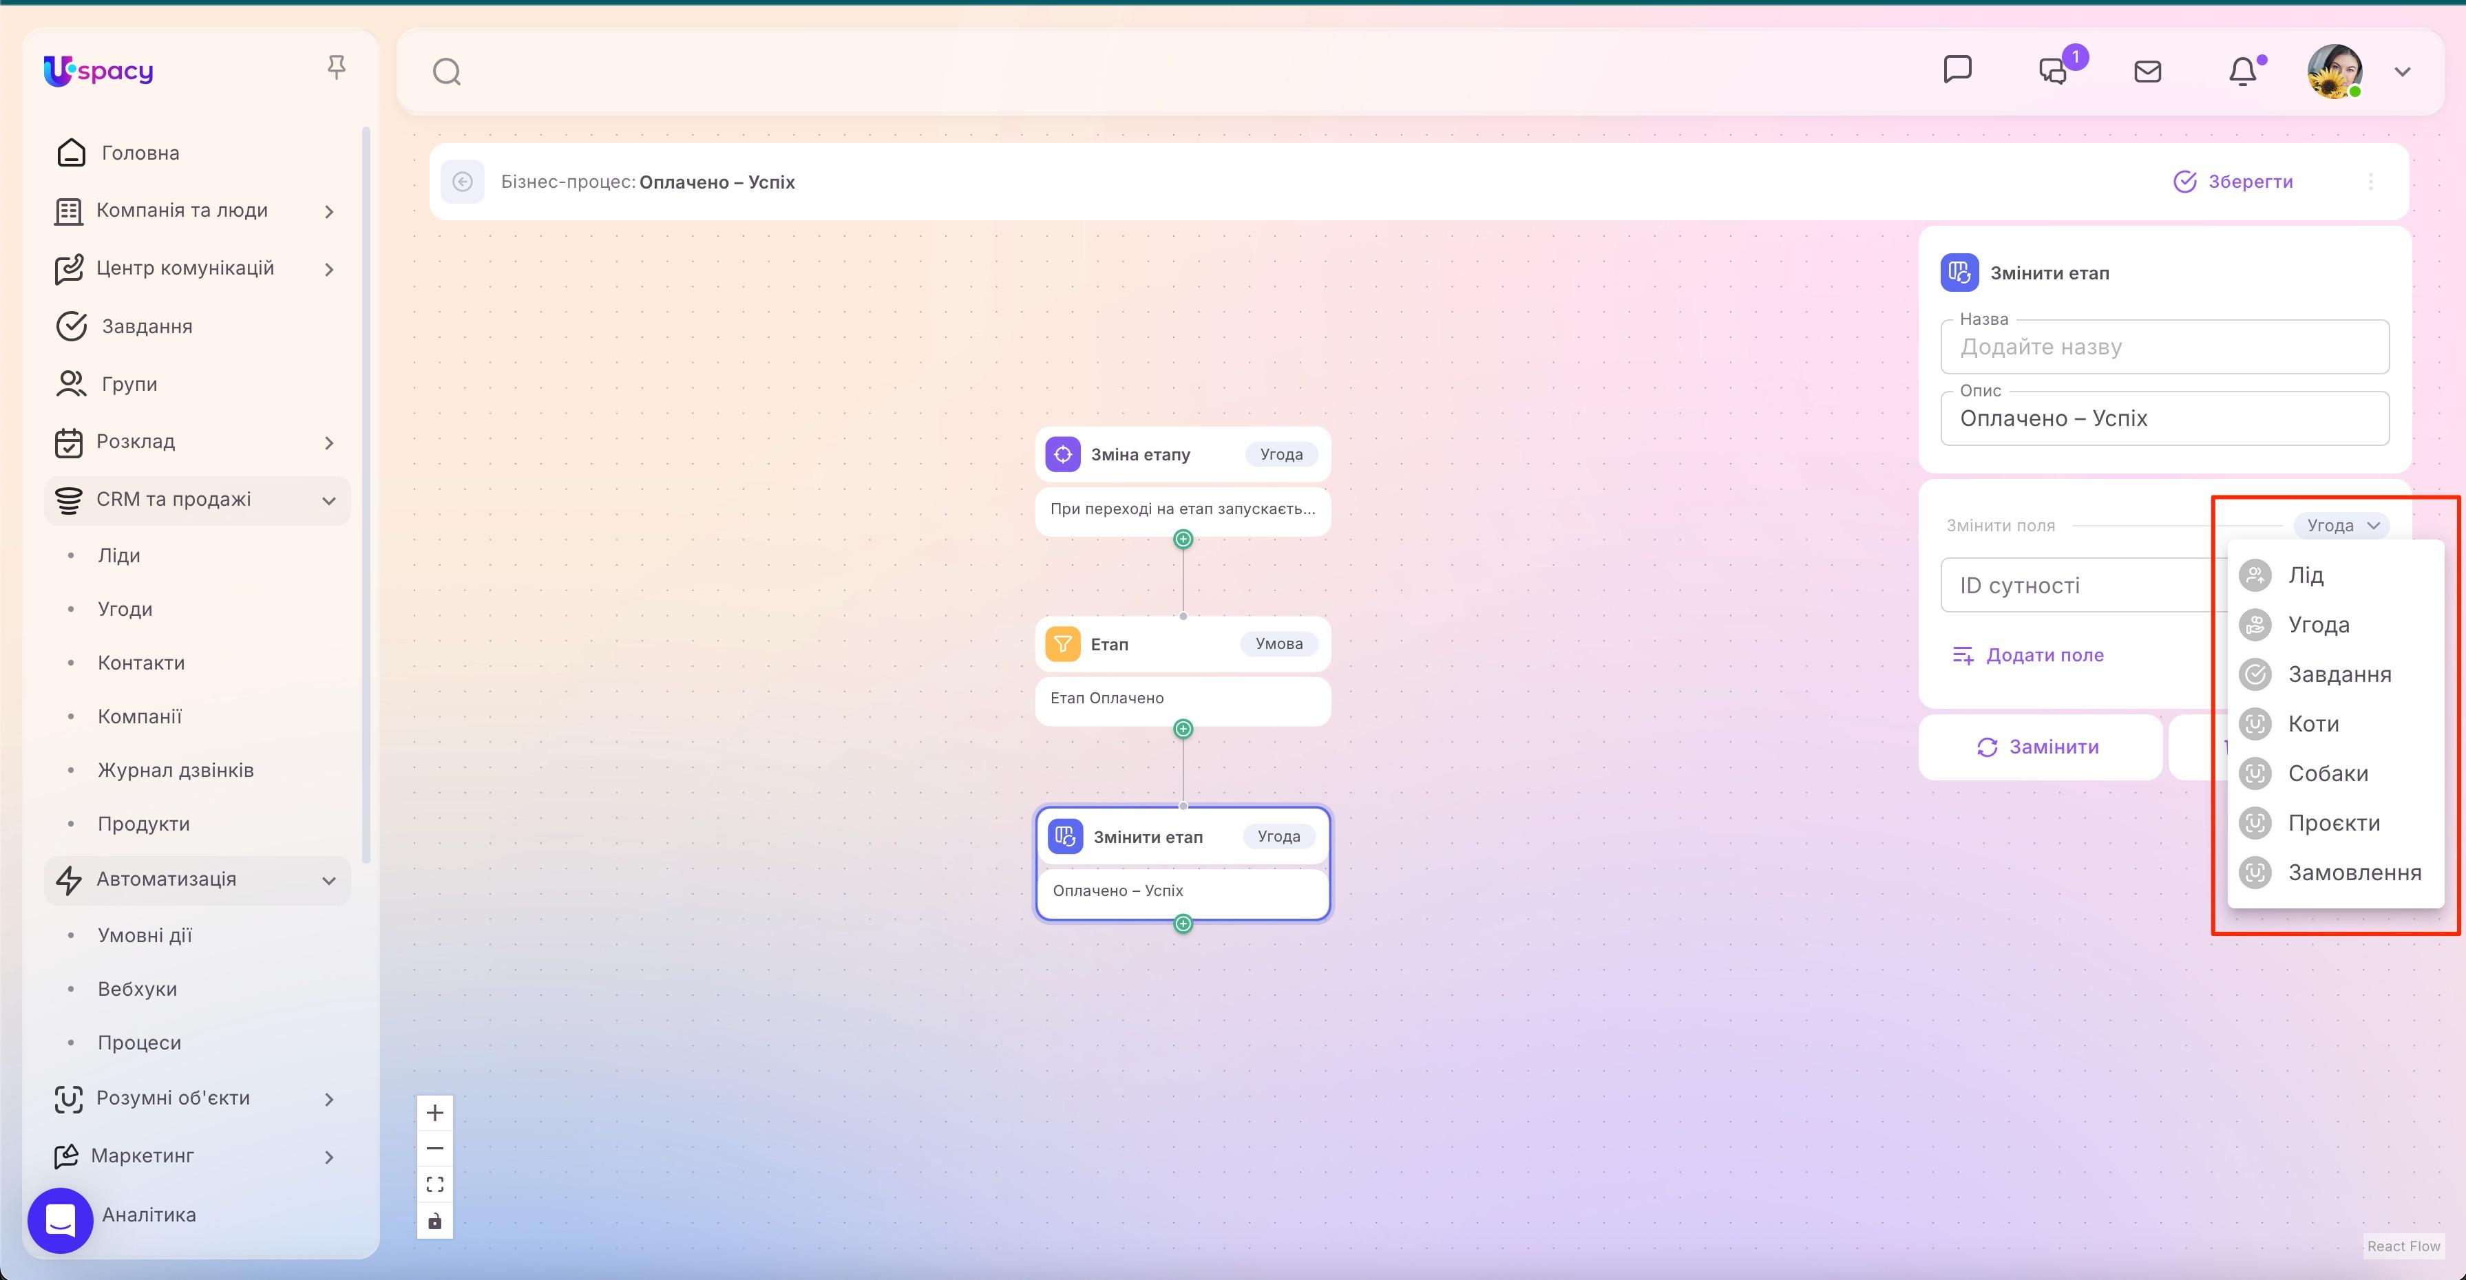Click the Uspacy logo
The width and height of the screenshot is (2466, 1280).
[98, 71]
